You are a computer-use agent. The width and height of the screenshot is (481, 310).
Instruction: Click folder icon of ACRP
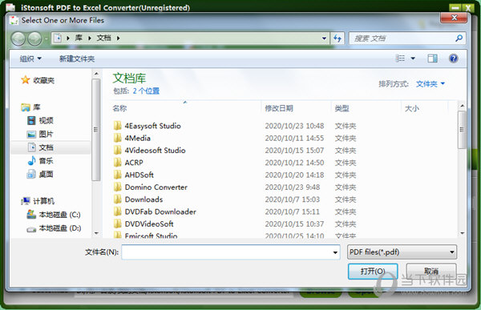click(x=118, y=163)
